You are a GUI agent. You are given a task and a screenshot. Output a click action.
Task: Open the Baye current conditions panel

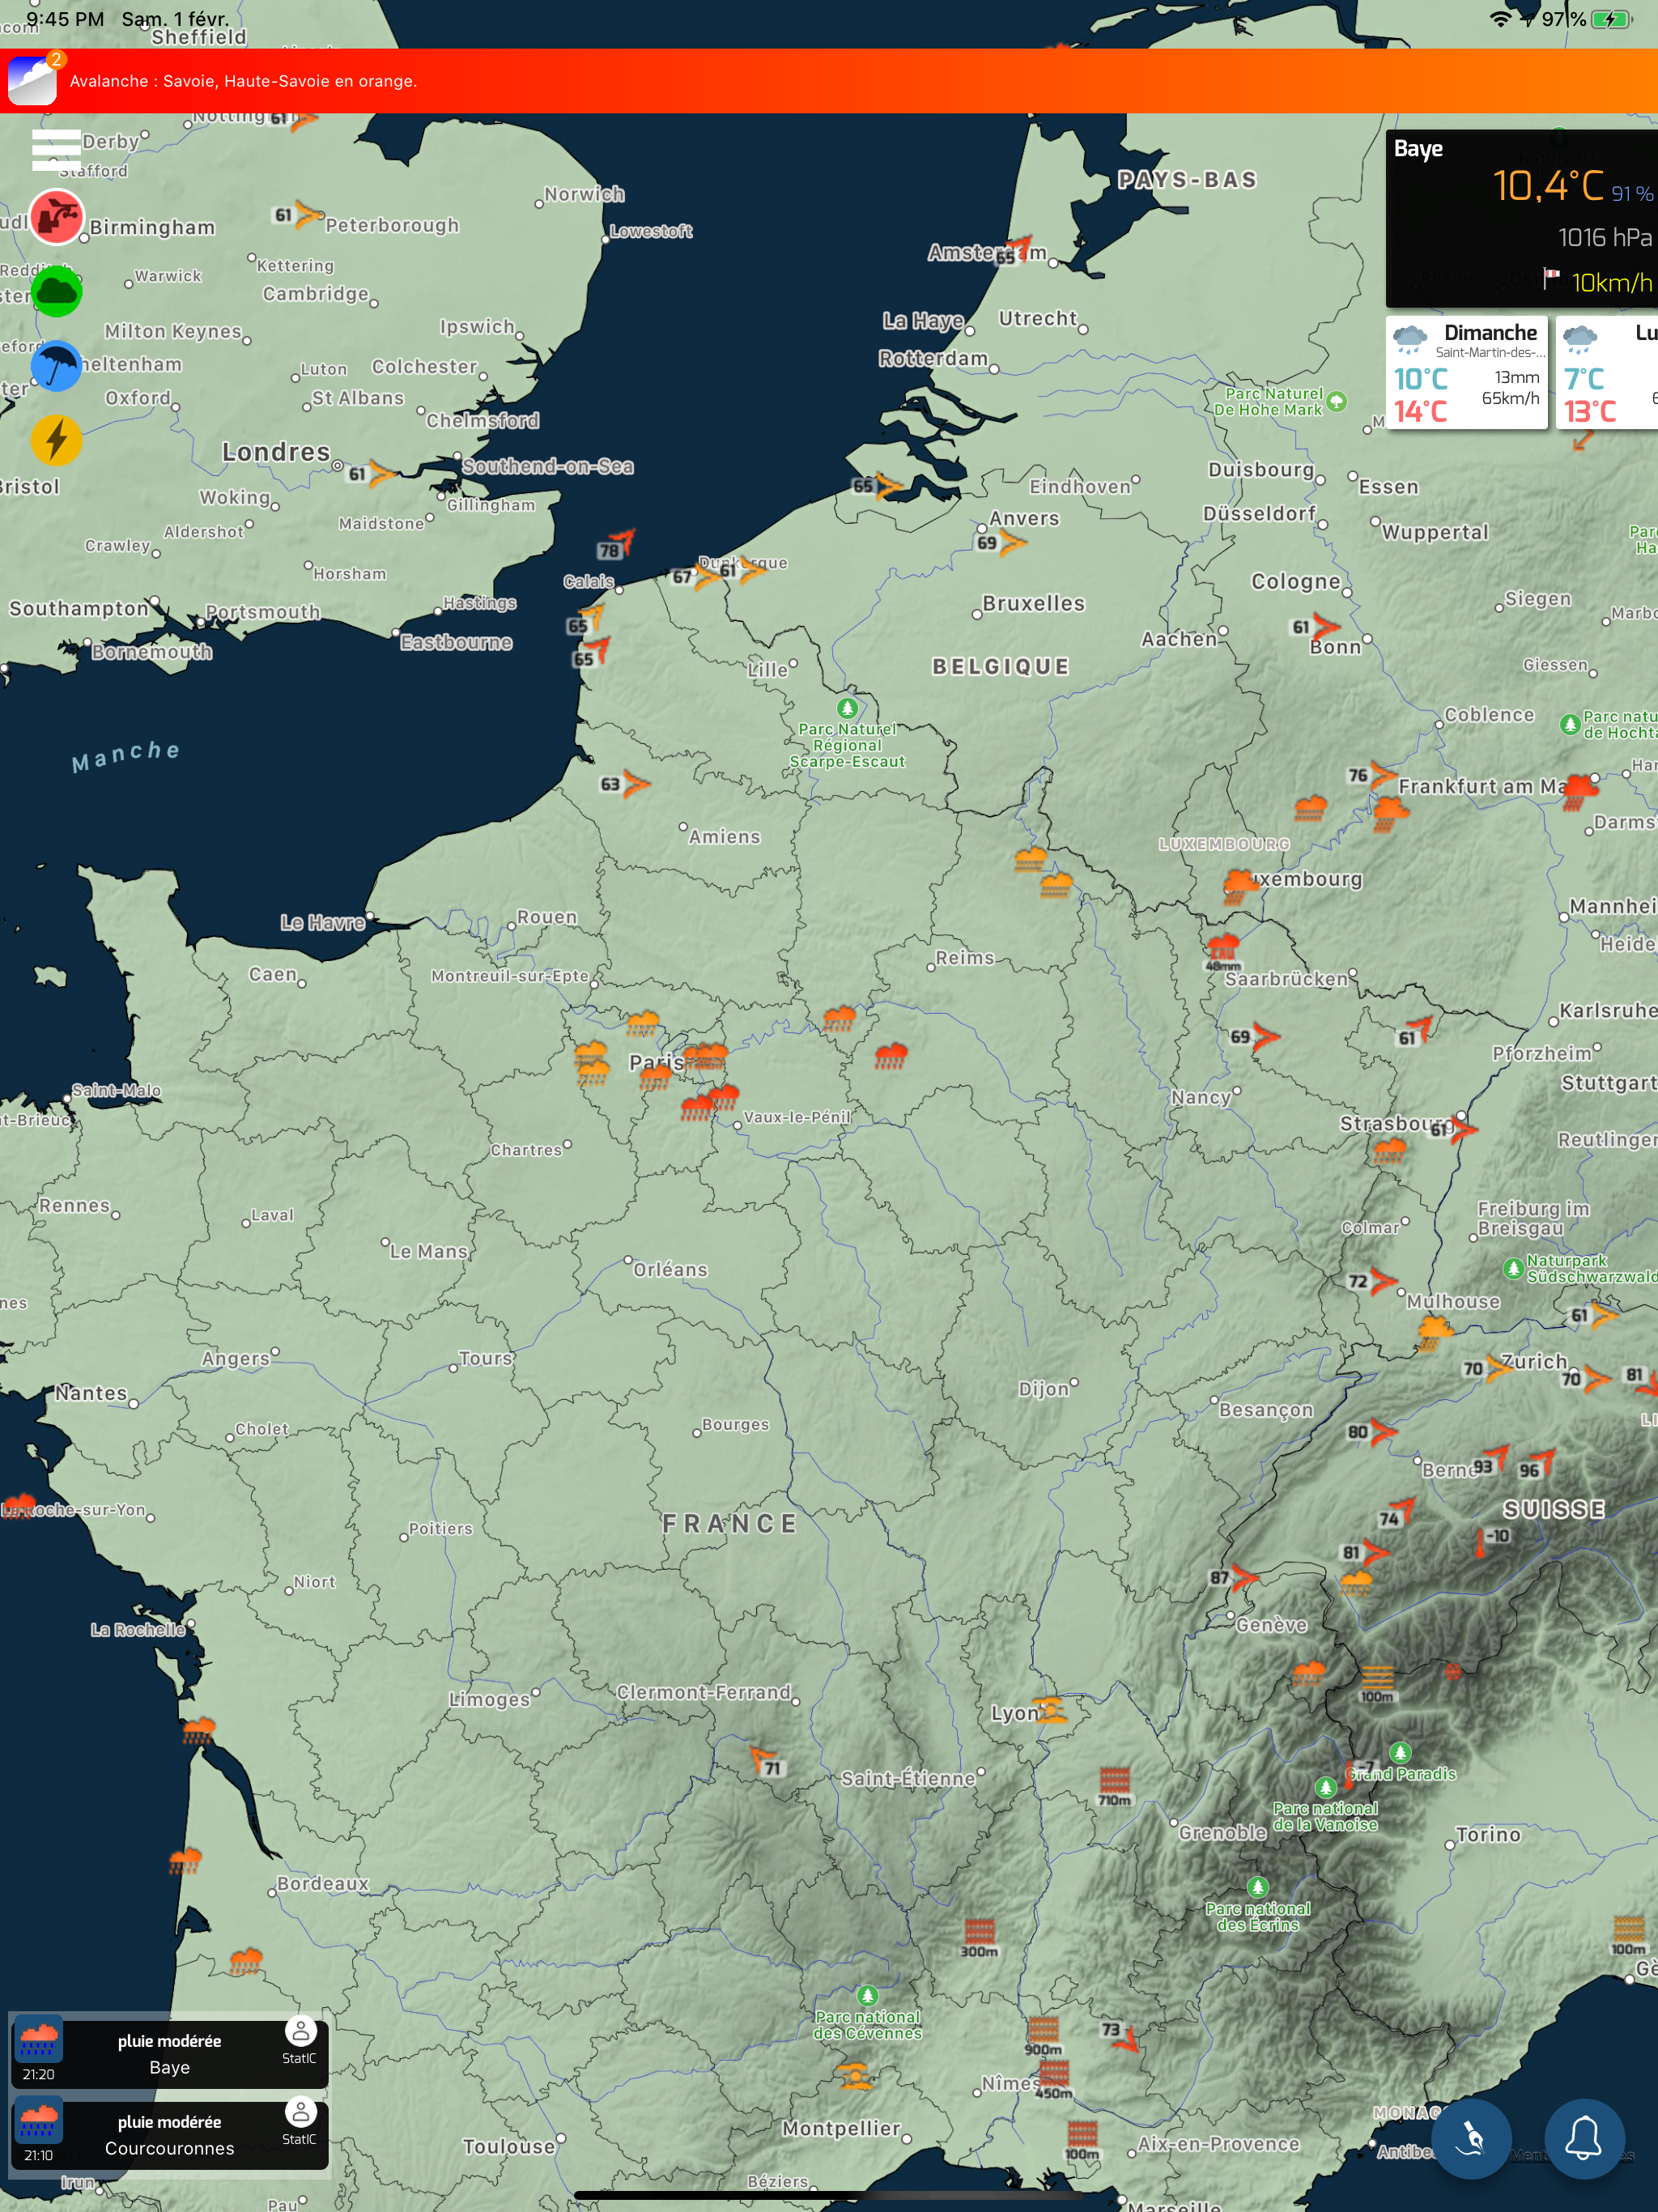pyautogui.click(x=1521, y=218)
